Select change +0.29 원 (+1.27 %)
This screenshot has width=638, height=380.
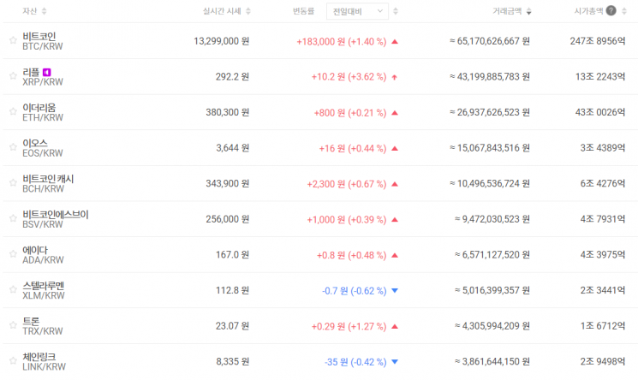[349, 326]
